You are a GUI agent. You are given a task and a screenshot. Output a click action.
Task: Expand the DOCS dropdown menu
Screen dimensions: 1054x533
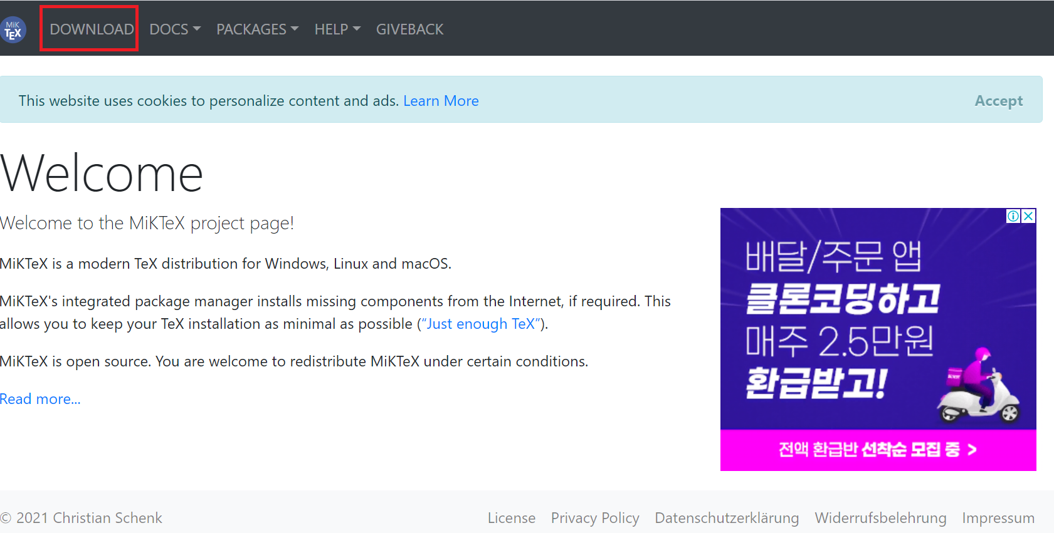pos(175,29)
